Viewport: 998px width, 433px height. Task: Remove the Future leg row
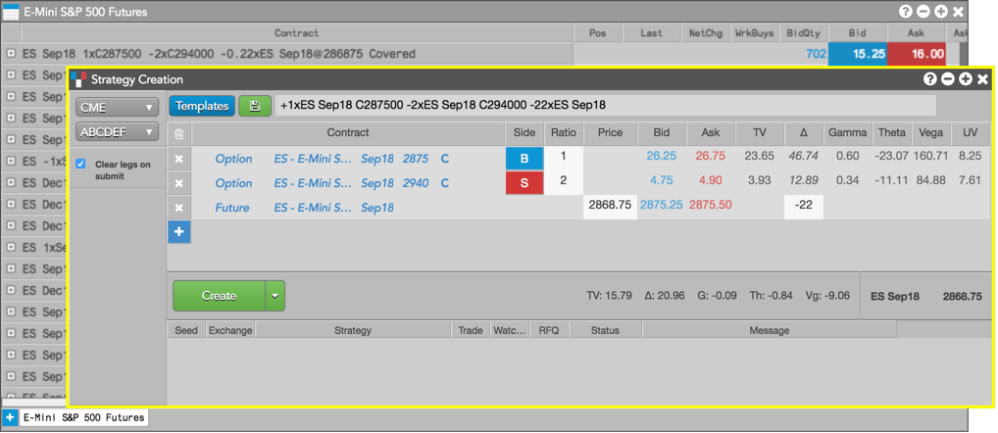pyautogui.click(x=178, y=208)
